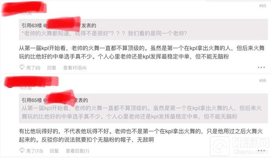This screenshot has width=271, height=158.
Task: Click the post #65 body text starting 从第一届kpl
Action: [141, 52]
